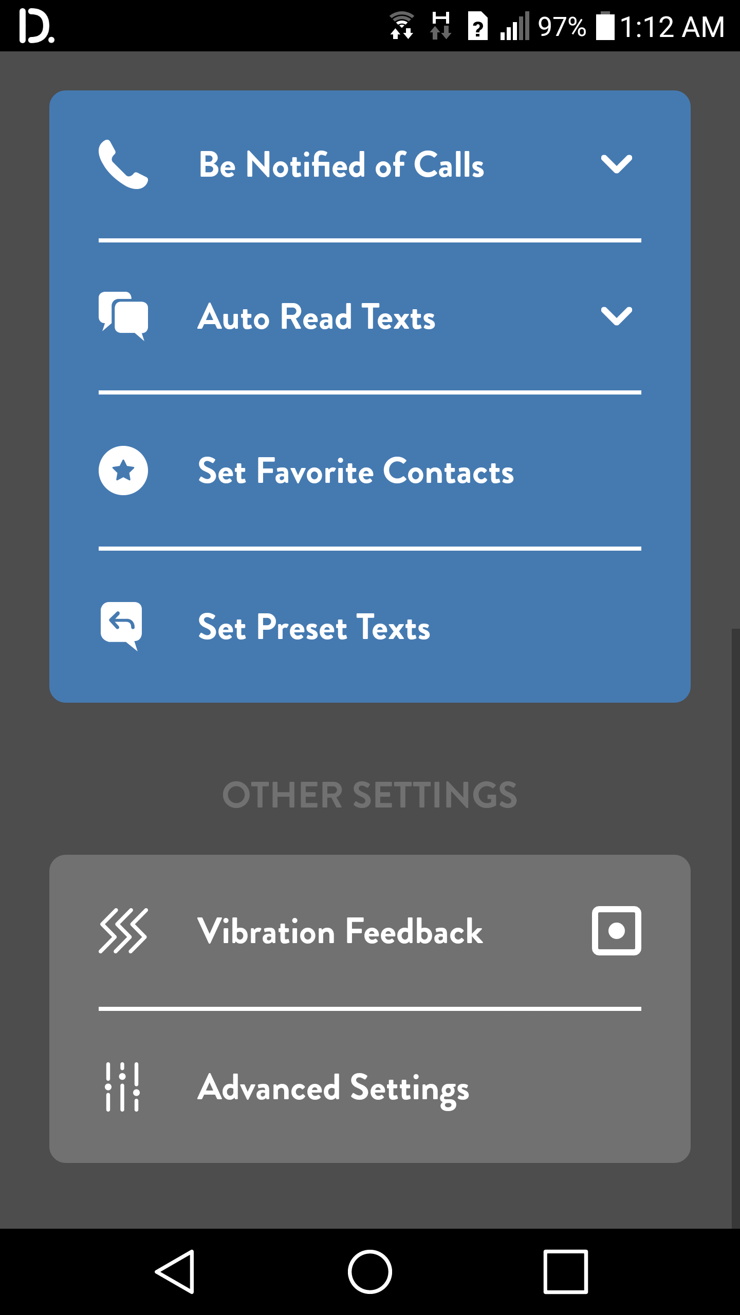The height and width of the screenshot is (1315, 740).
Task: Toggle the Vibration Feedback checkbox
Action: 616,931
